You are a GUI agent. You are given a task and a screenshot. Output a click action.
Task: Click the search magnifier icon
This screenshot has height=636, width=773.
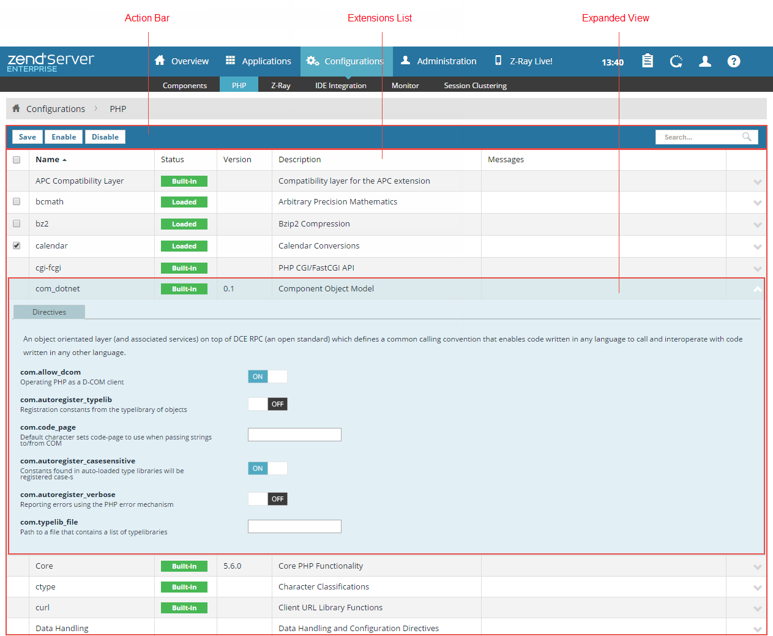(x=747, y=137)
